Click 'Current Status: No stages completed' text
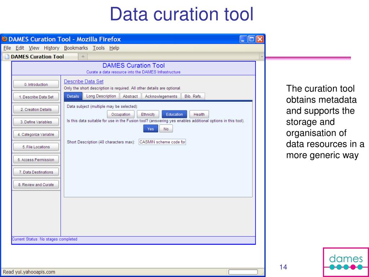The height and width of the screenshot is (277, 369). tap(45, 239)
